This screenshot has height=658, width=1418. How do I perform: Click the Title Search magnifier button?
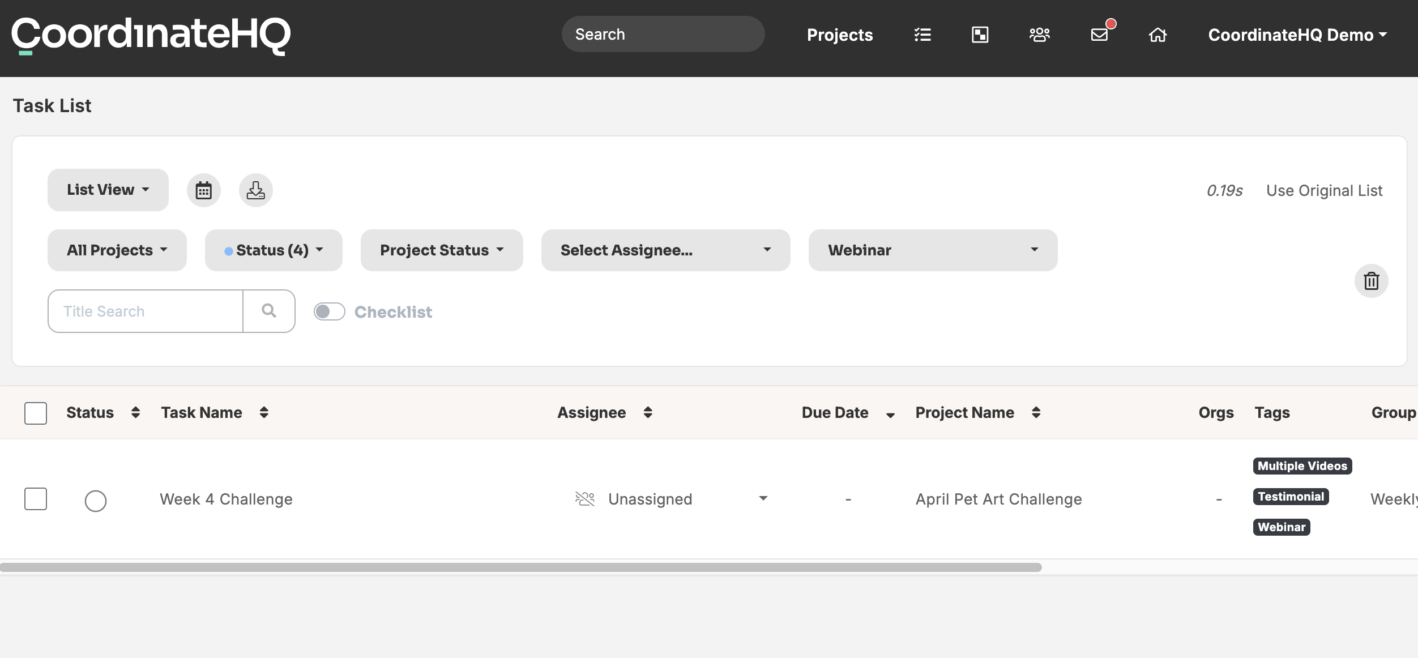269,311
